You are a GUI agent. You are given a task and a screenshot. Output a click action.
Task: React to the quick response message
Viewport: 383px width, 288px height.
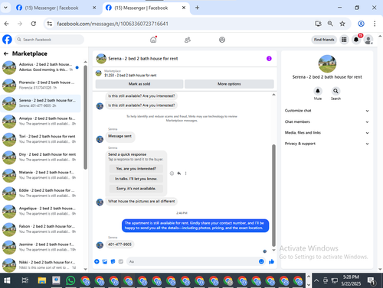(x=172, y=173)
